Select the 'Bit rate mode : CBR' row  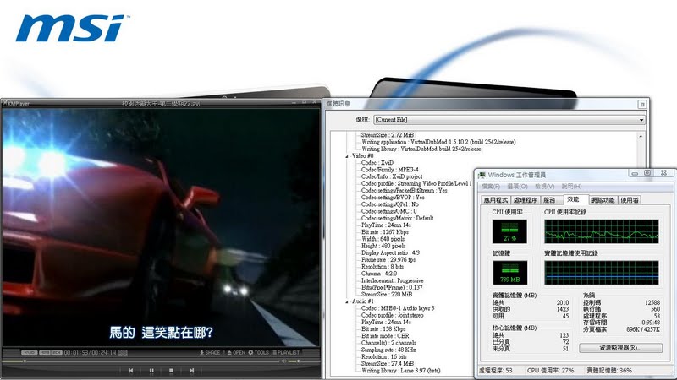coord(385,335)
